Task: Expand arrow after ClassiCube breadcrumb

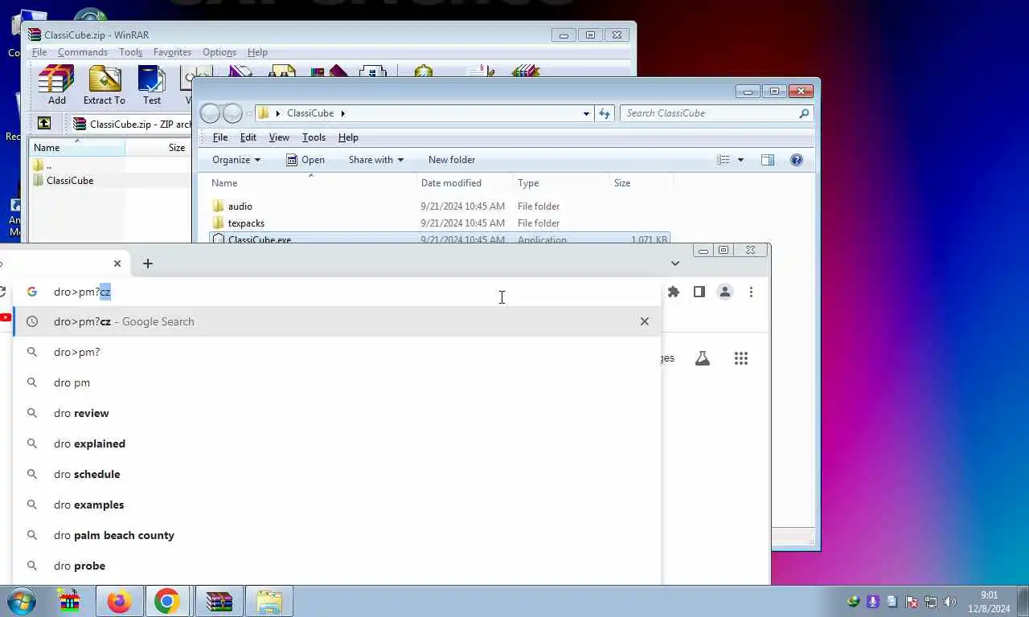Action: click(x=342, y=113)
